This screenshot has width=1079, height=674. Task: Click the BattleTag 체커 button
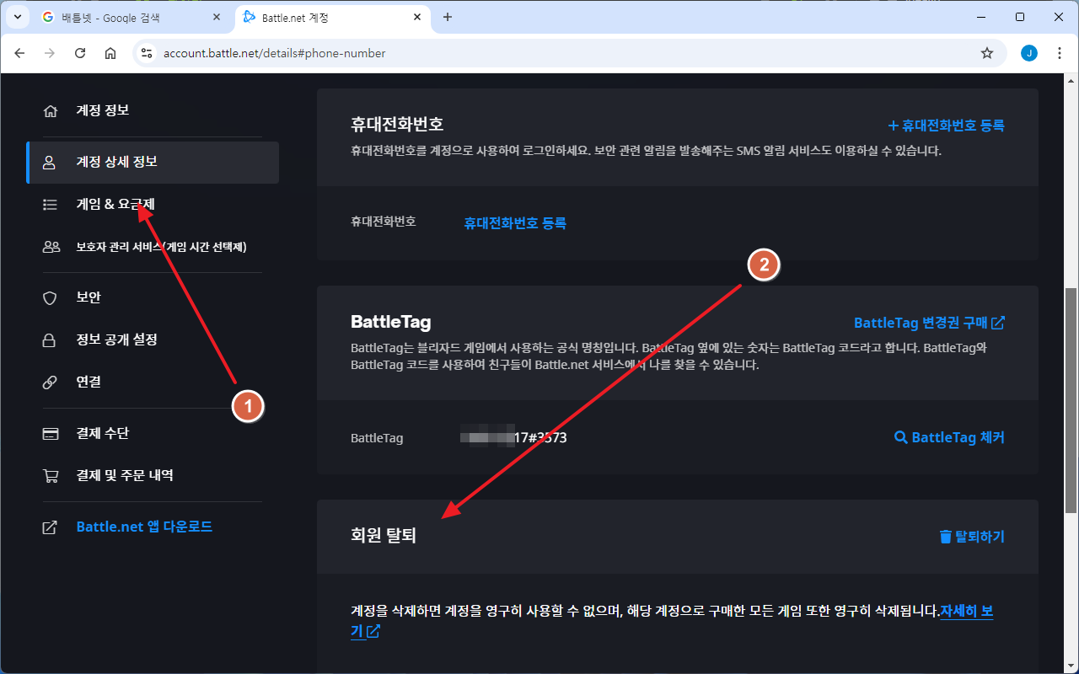tap(949, 437)
